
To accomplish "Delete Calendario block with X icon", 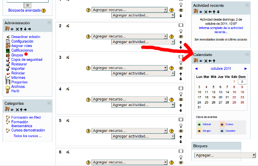I will (x=206, y=61).
